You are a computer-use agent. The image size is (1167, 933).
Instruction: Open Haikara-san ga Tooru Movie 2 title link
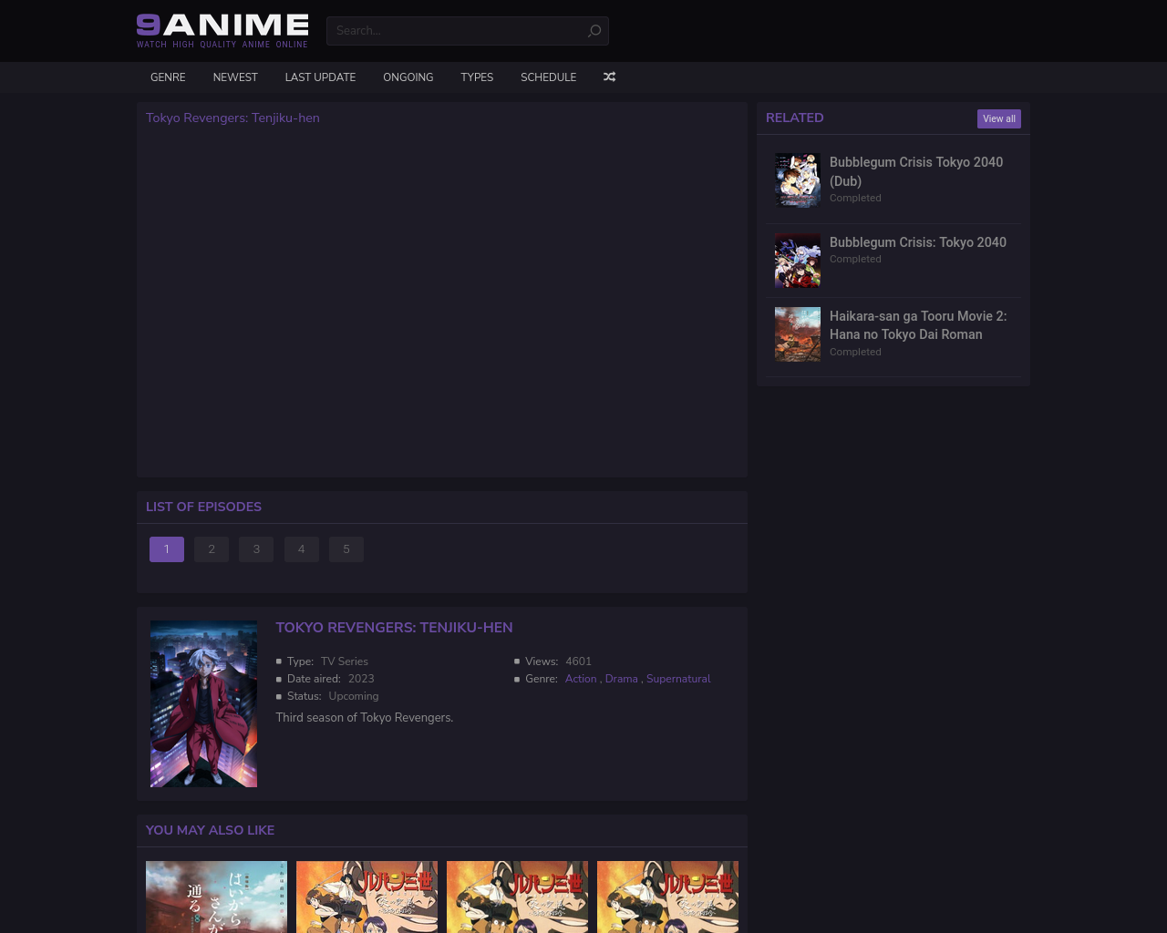pos(918,325)
